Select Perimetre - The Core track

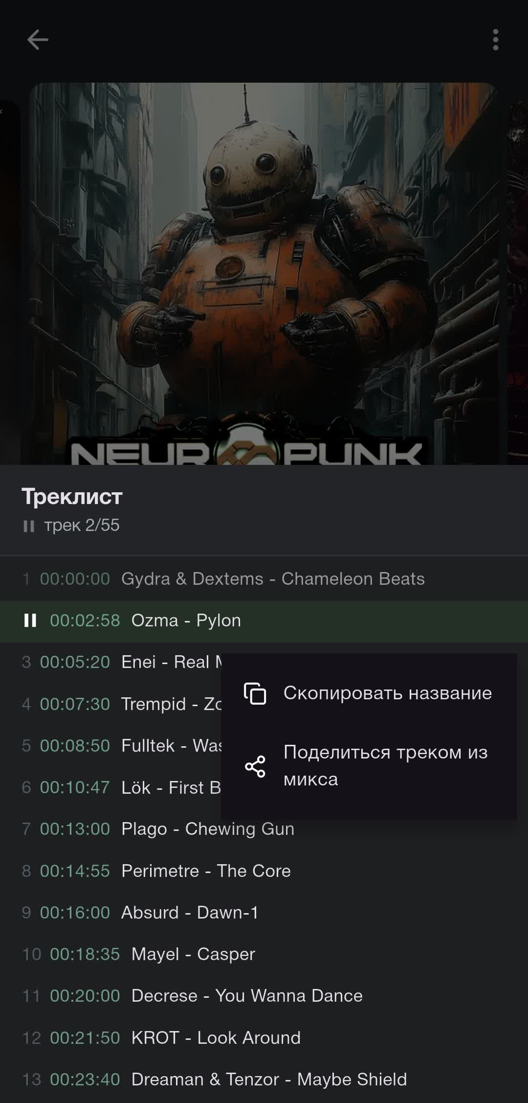264,871
